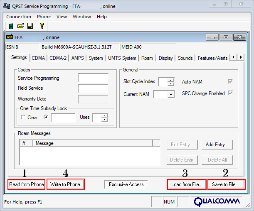254x211 pixels.
Task: Switch to the Settings tab
Action: pos(19,57)
